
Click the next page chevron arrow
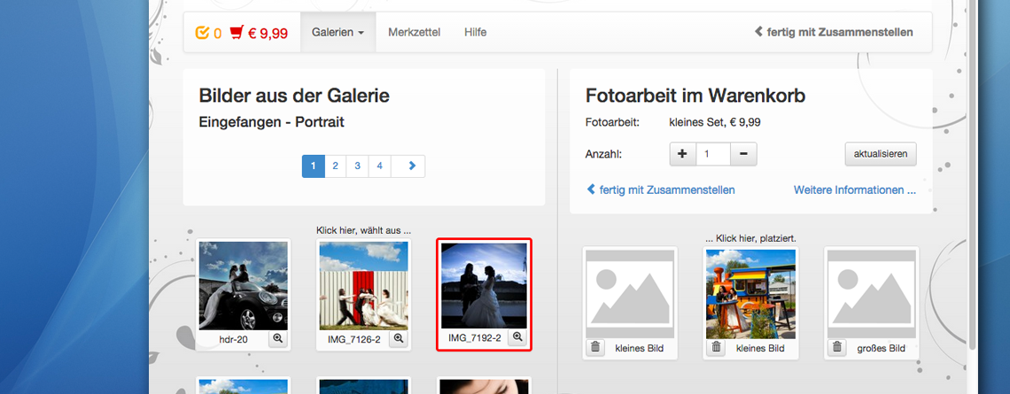(412, 166)
